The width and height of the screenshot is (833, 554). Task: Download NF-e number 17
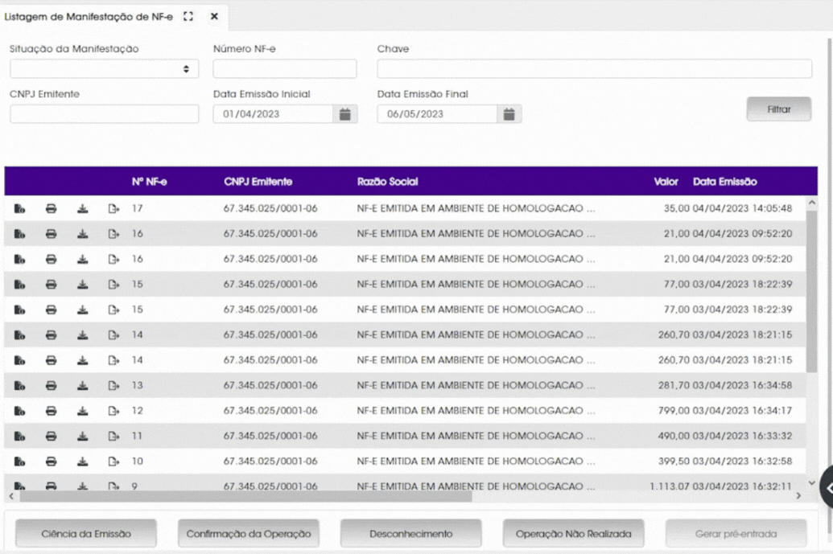click(x=82, y=208)
